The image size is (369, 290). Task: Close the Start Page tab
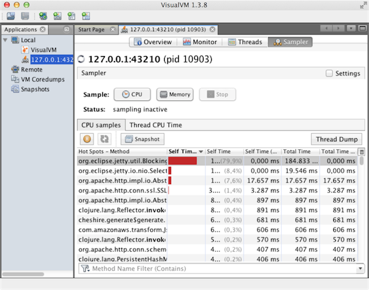click(113, 29)
